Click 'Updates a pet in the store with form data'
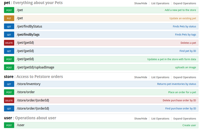Image resolution: width=201 pixels, height=129 pixels. click(x=172, y=59)
